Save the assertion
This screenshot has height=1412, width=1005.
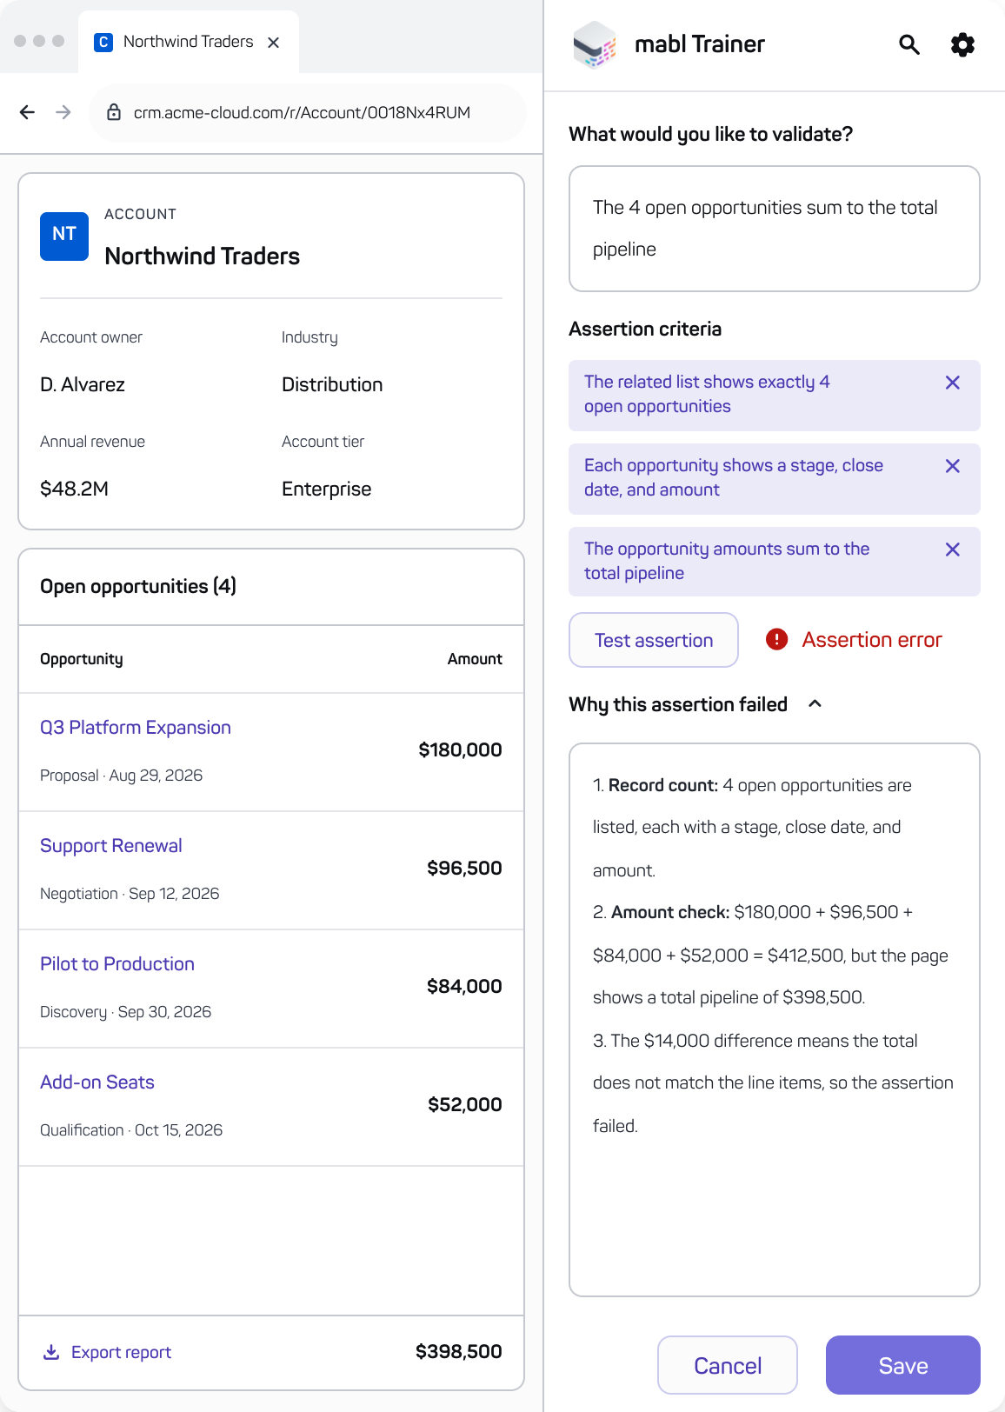(903, 1365)
